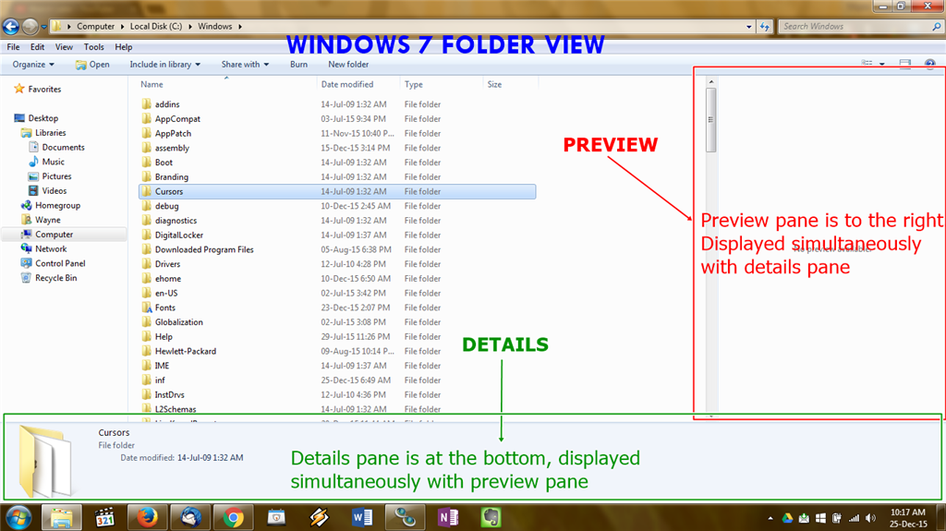Click the Back navigation arrow
The width and height of the screenshot is (946, 531).
[11, 27]
